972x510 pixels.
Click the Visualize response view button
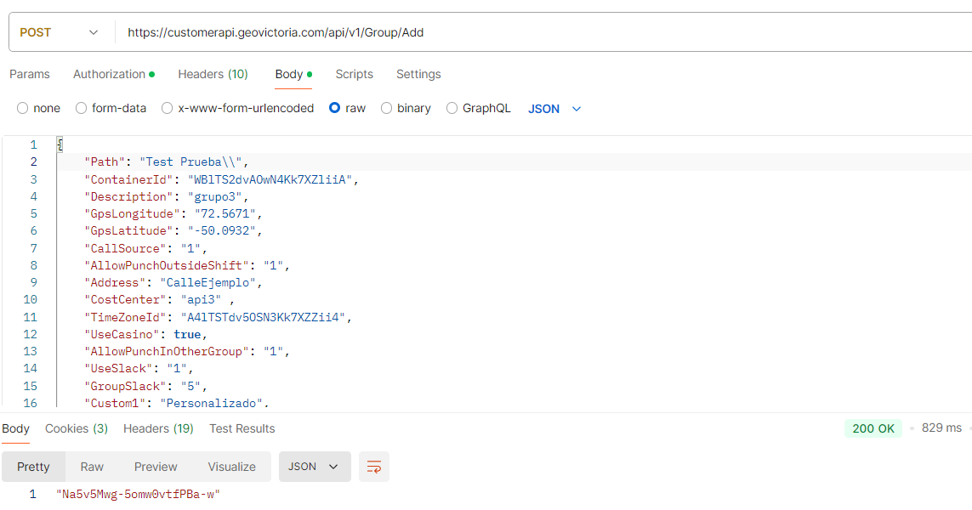tap(231, 467)
